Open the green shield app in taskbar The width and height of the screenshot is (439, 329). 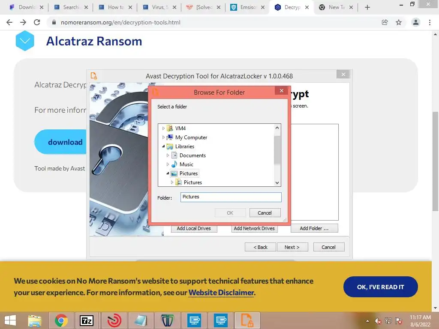167,320
